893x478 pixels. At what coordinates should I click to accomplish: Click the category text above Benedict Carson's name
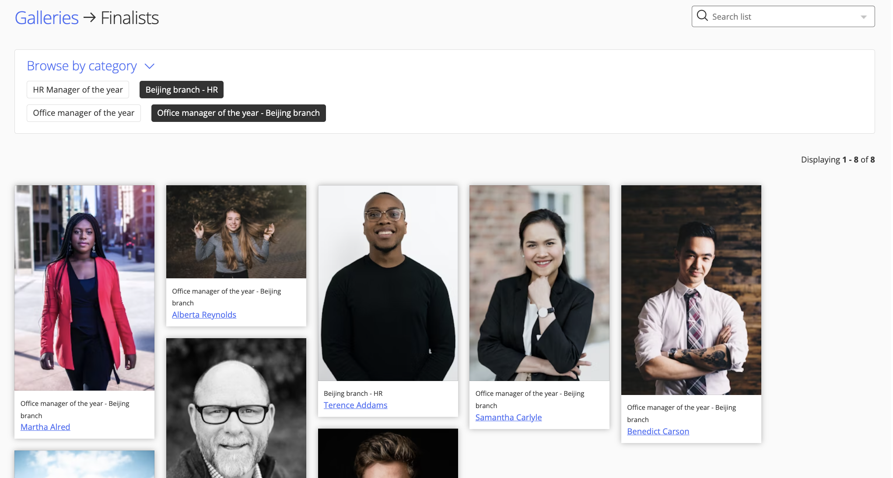point(681,413)
